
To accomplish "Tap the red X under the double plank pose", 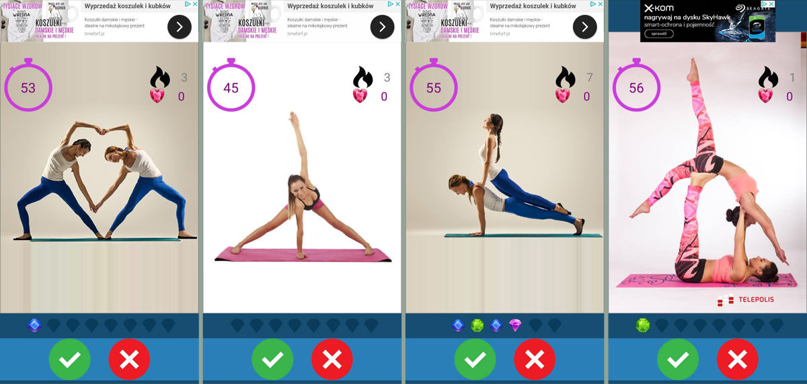I will click(x=535, y=359).
